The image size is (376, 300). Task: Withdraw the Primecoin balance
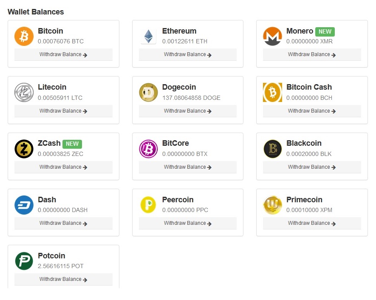tap(312, 223)
